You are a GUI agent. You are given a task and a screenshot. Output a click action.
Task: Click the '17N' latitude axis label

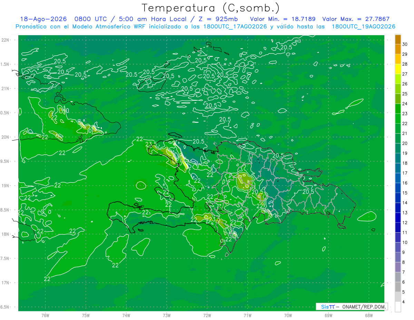pyautogui.click(x=6, y=283)
